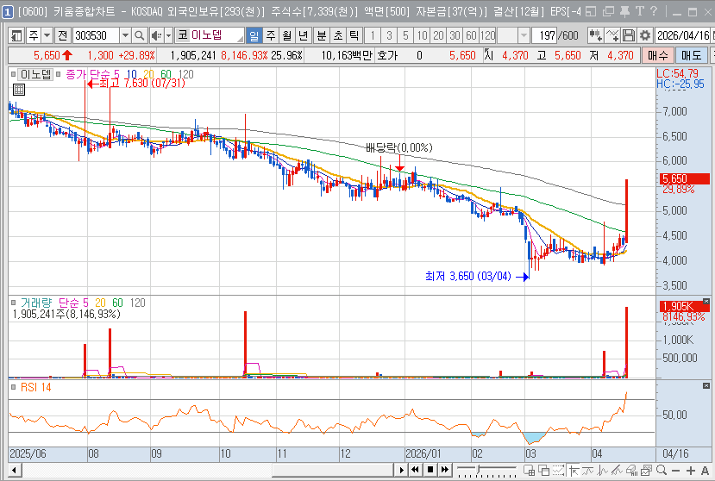Open the stock code search magnifier
This screenshot has width=715, height=481.
click(x=140, y=35)
